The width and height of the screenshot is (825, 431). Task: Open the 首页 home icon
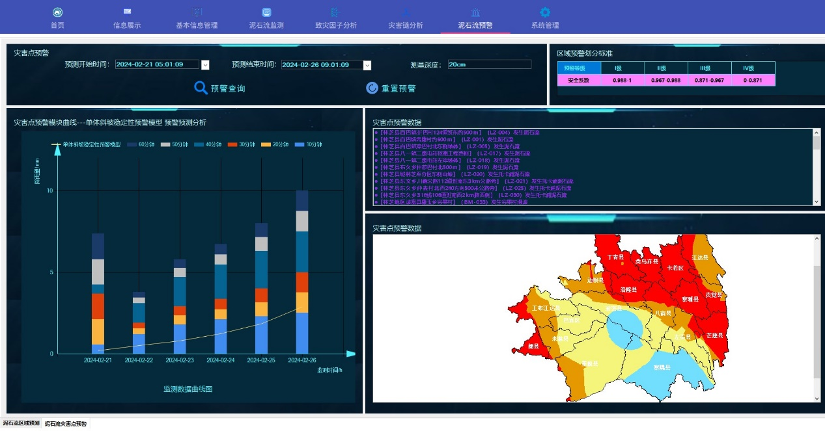tap(57, 12)
